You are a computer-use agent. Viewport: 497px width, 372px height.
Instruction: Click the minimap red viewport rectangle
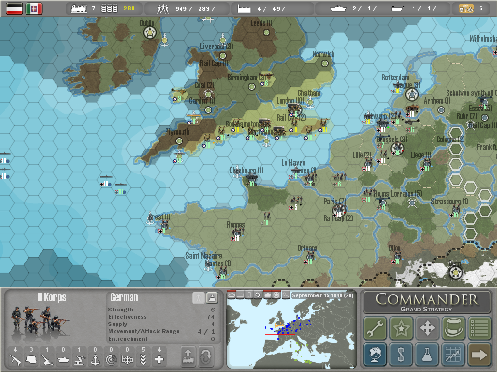click(280, 326)
